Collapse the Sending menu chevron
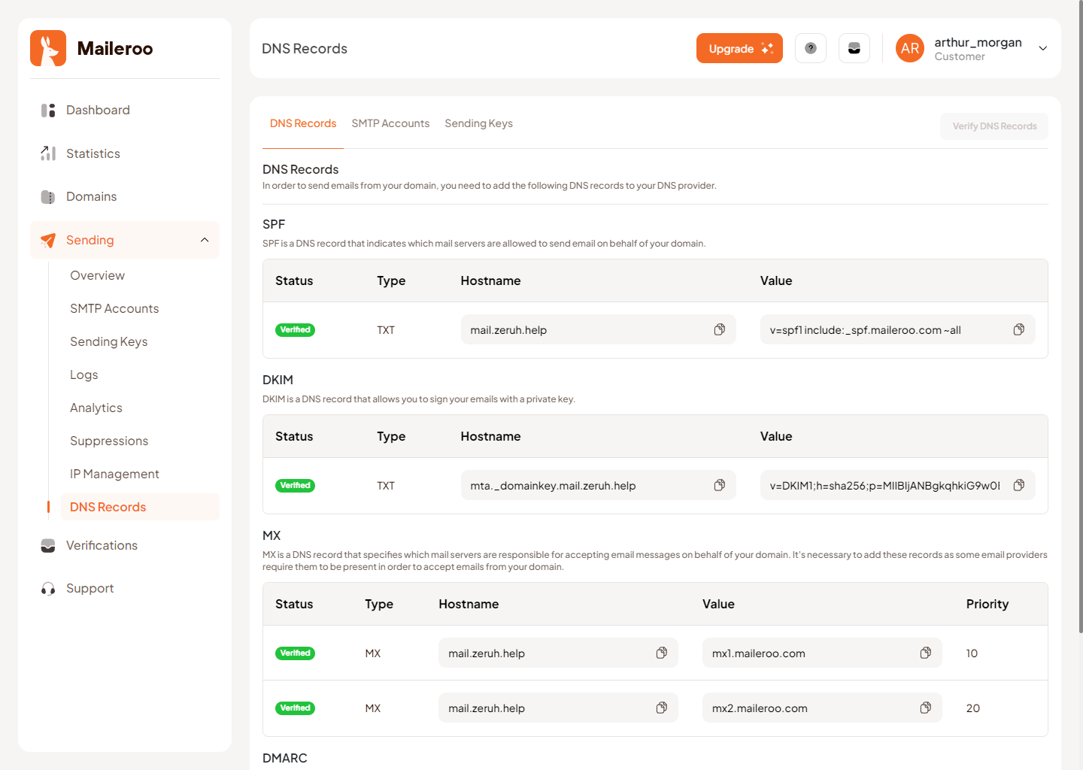 tap(205, 240)
